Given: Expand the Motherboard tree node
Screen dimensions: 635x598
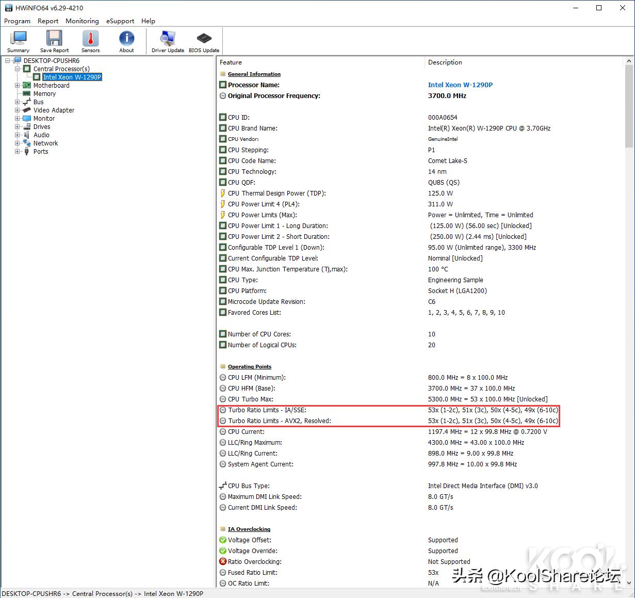Looking at the screenshot, I should (x=17, y=86).
